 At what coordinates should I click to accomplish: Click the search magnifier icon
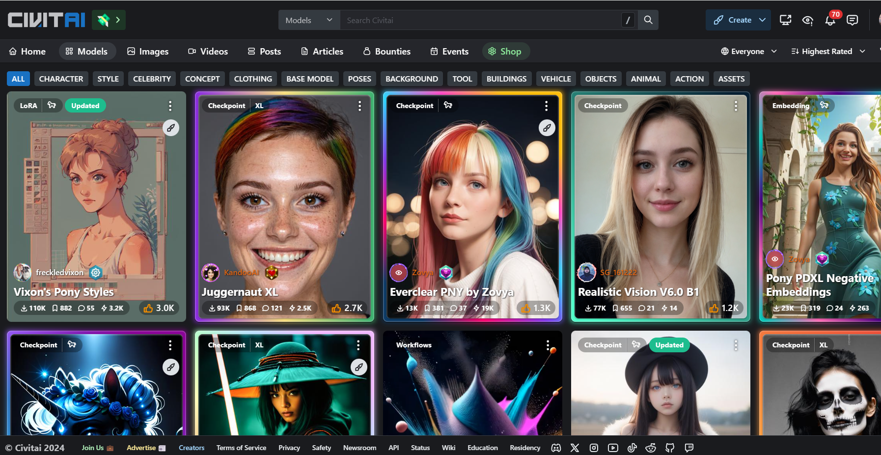pyautogui.click(x=648, y=20)
